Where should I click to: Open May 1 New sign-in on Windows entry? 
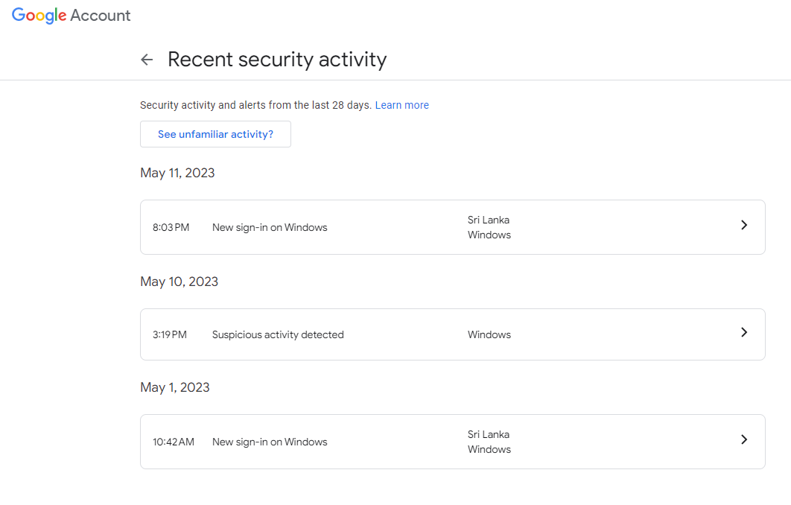pos(453,442)
